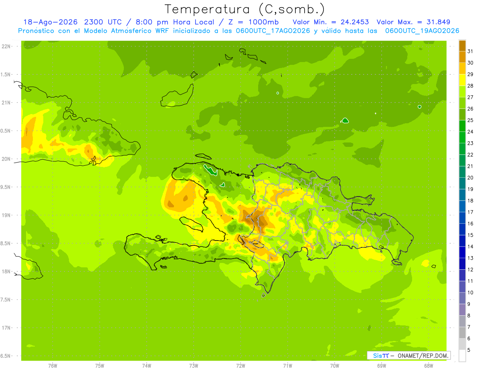
Task: Click the longitude label '75W'
Action: (x=100, y=365)
